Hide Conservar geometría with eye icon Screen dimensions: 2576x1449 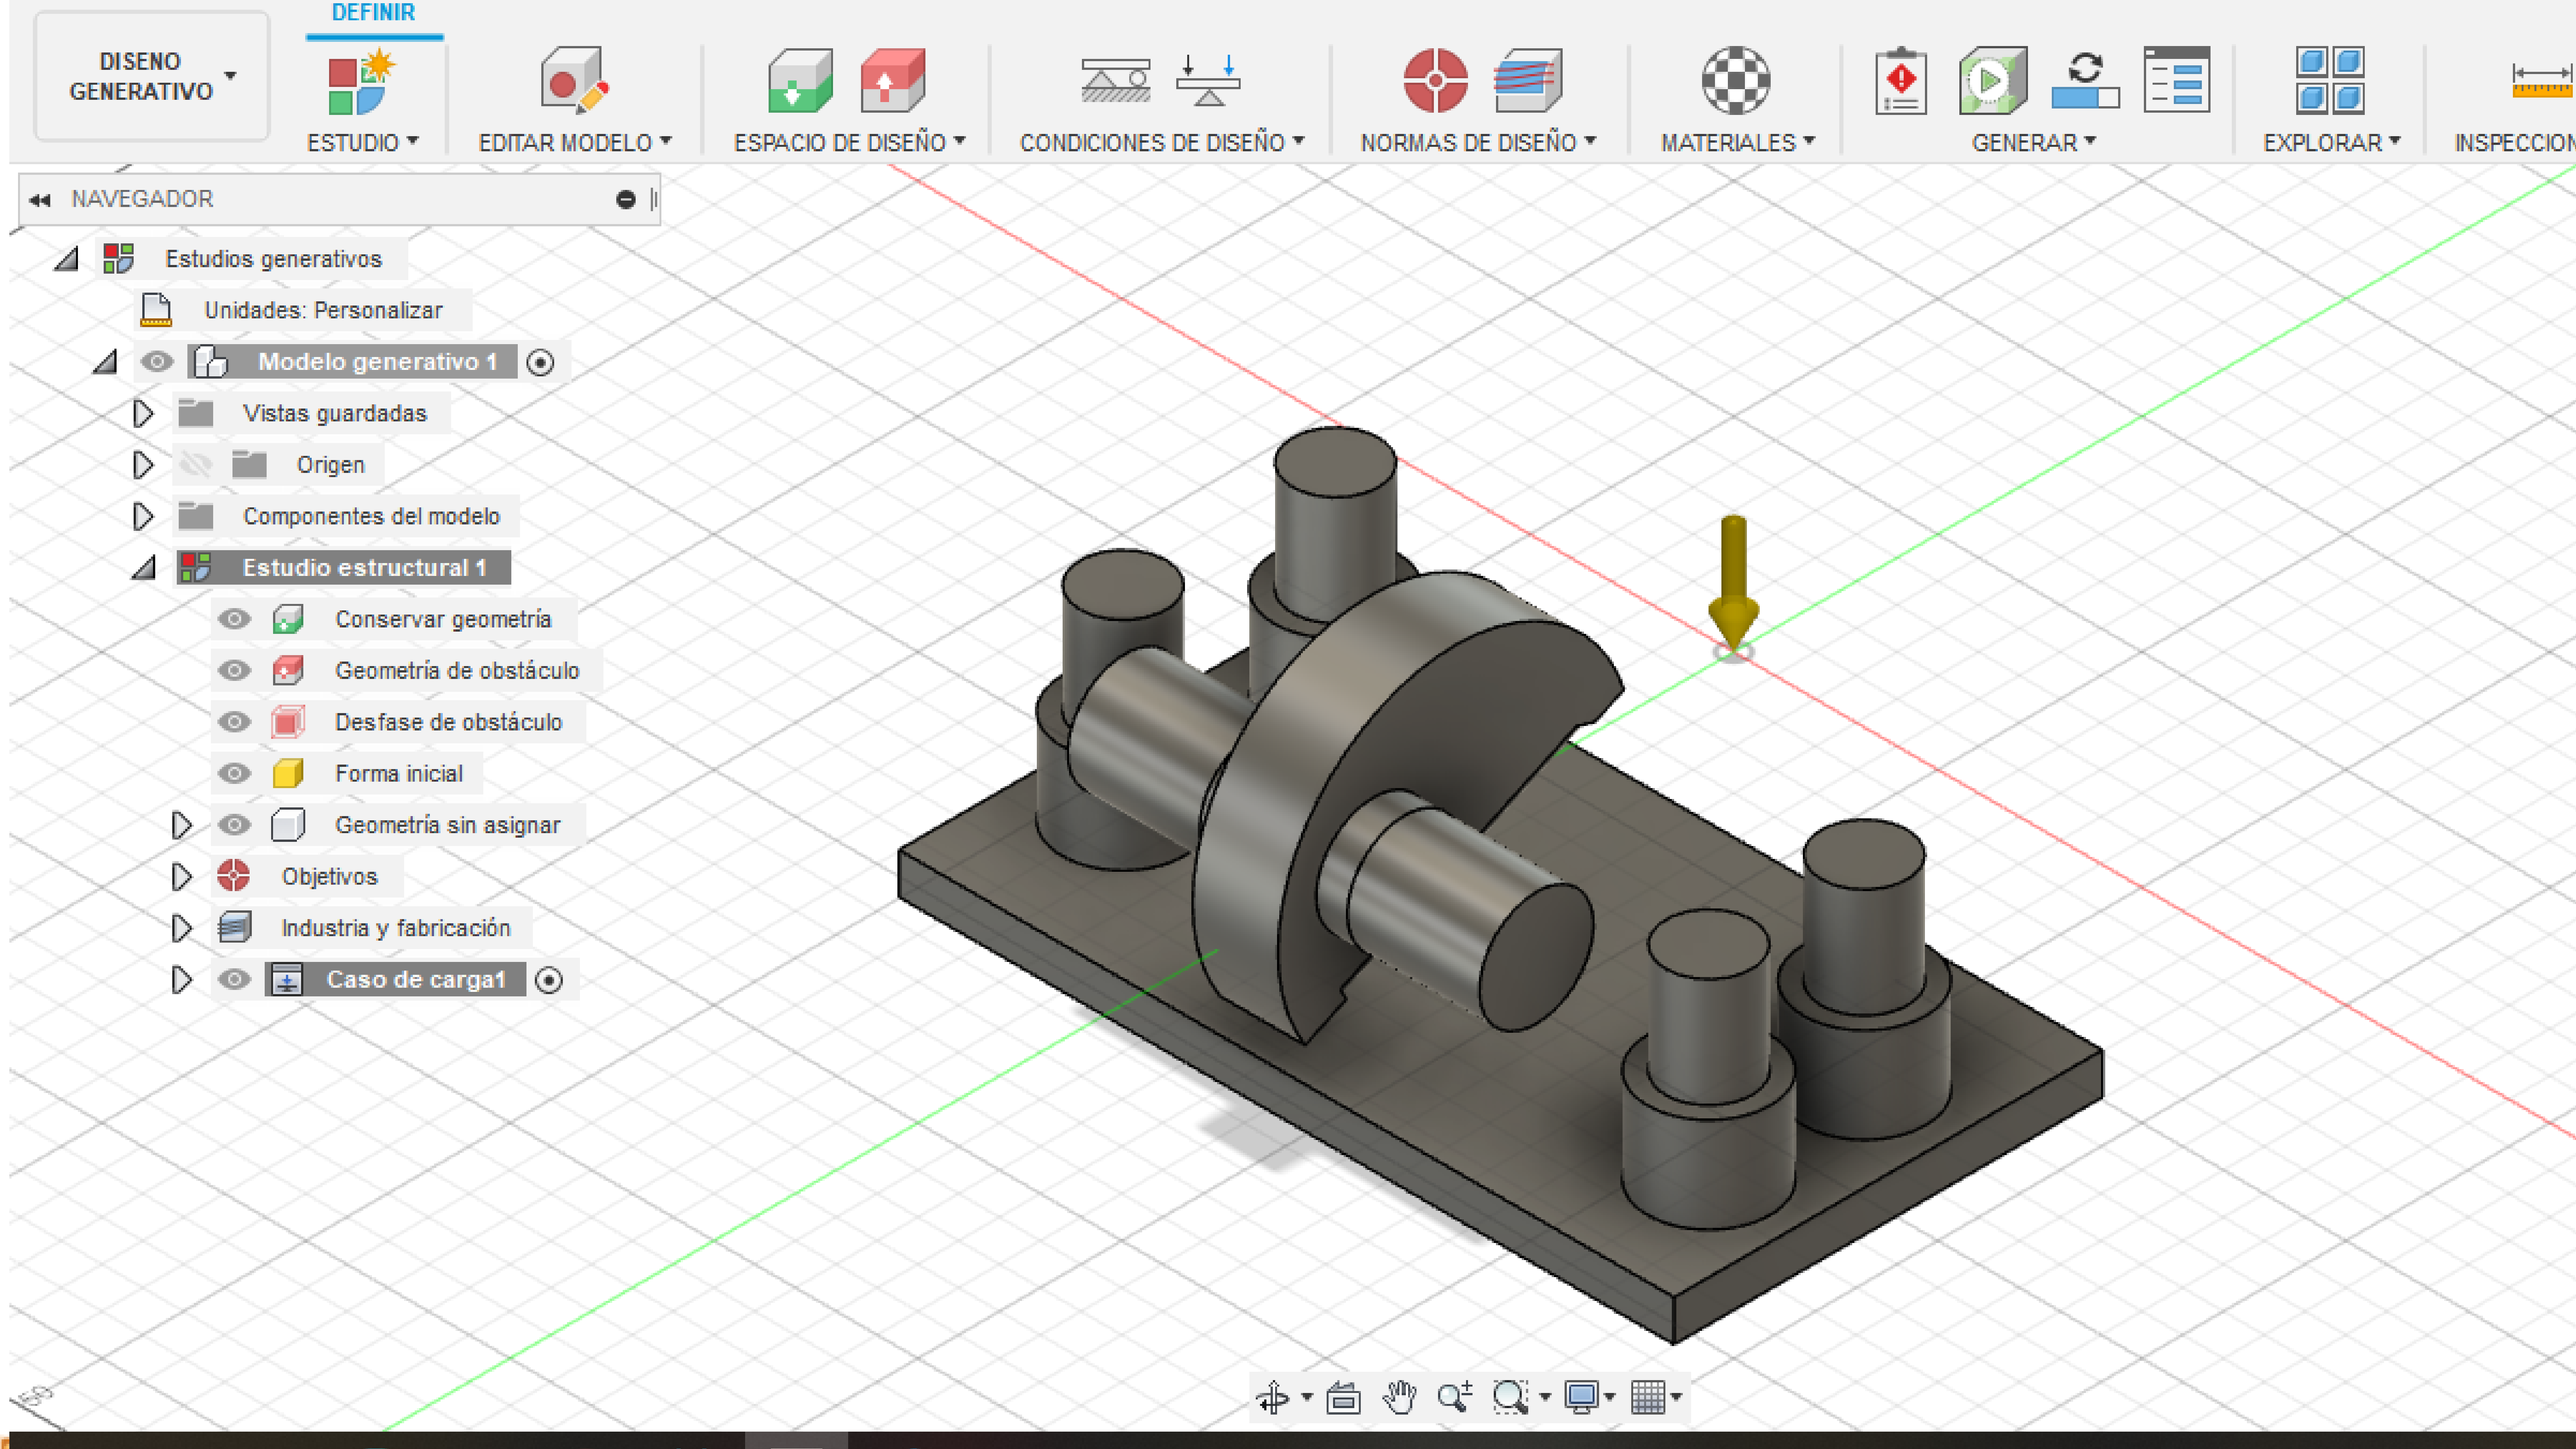point(234,619)
